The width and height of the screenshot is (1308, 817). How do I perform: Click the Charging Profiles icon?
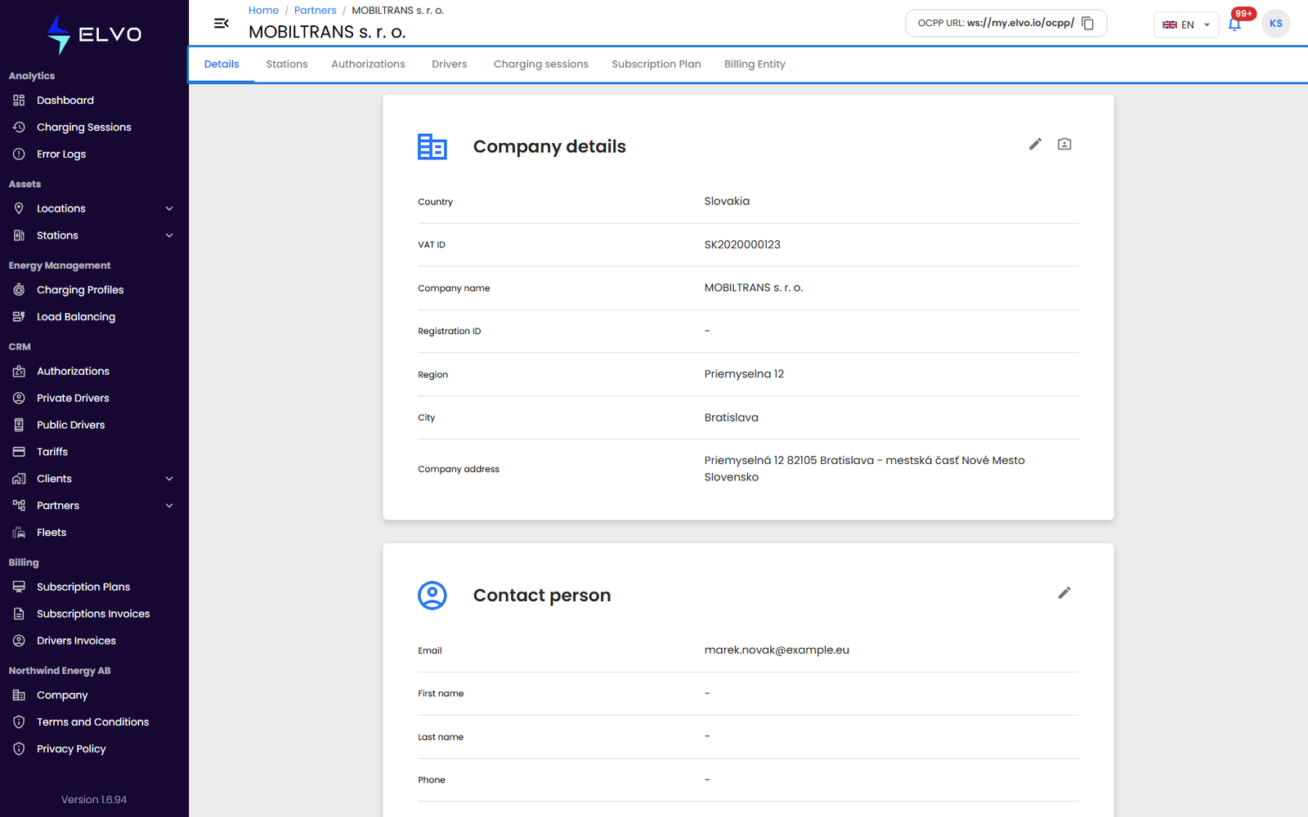(x=19, y=290)
